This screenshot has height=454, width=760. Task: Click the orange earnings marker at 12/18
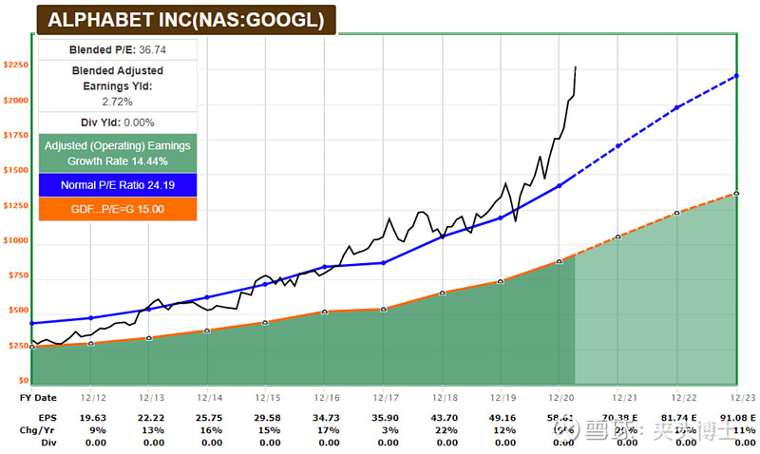click(x=442, y=293)
